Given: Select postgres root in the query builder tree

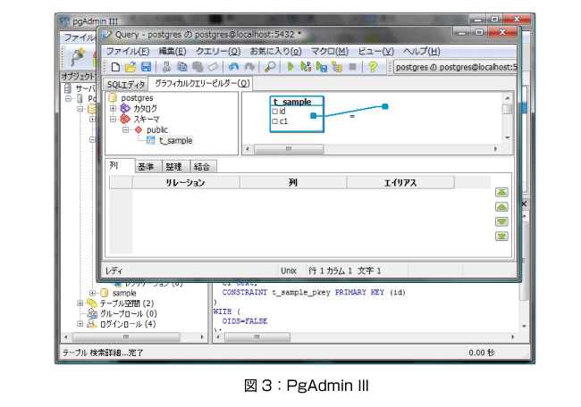Looking at the screenshot, I should 137,98.
